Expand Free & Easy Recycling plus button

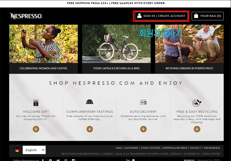[x=197, y=129]
